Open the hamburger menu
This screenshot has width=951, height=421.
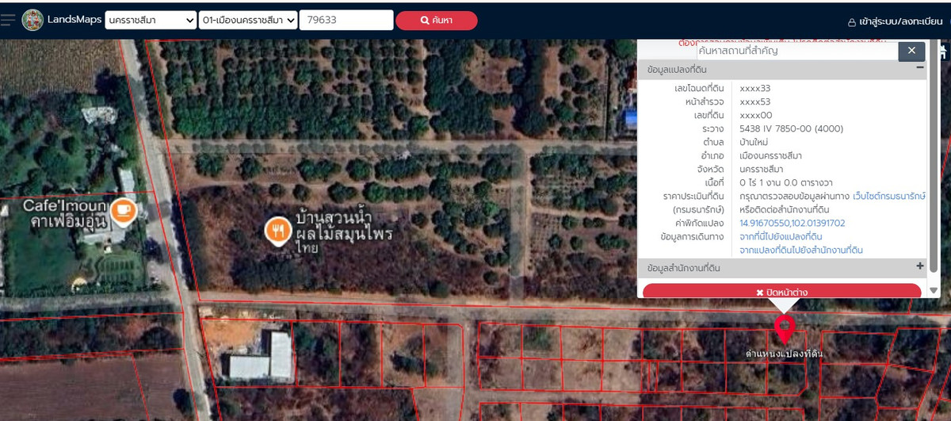pos(8,20)
